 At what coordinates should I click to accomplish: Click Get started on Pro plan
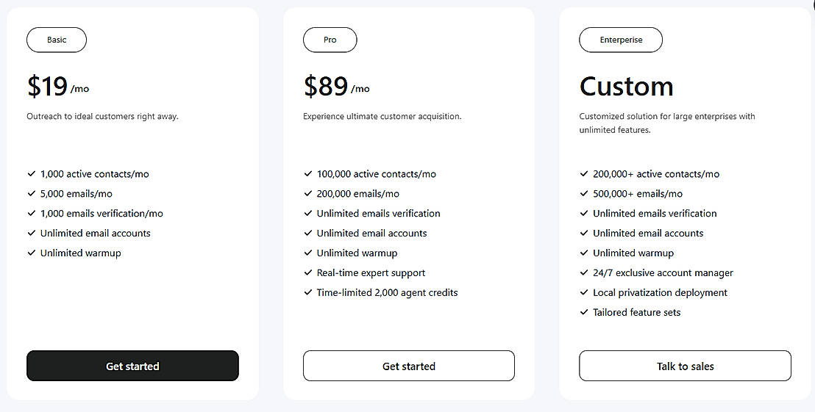408,366
